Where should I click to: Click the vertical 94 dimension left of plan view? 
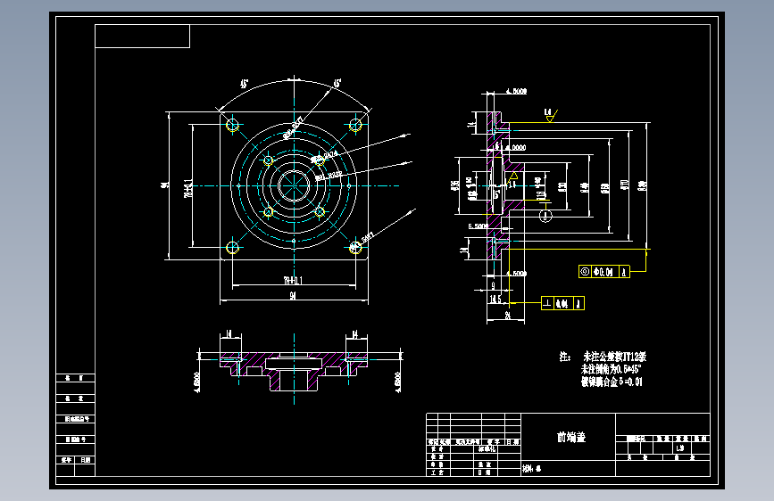[164, 185]
